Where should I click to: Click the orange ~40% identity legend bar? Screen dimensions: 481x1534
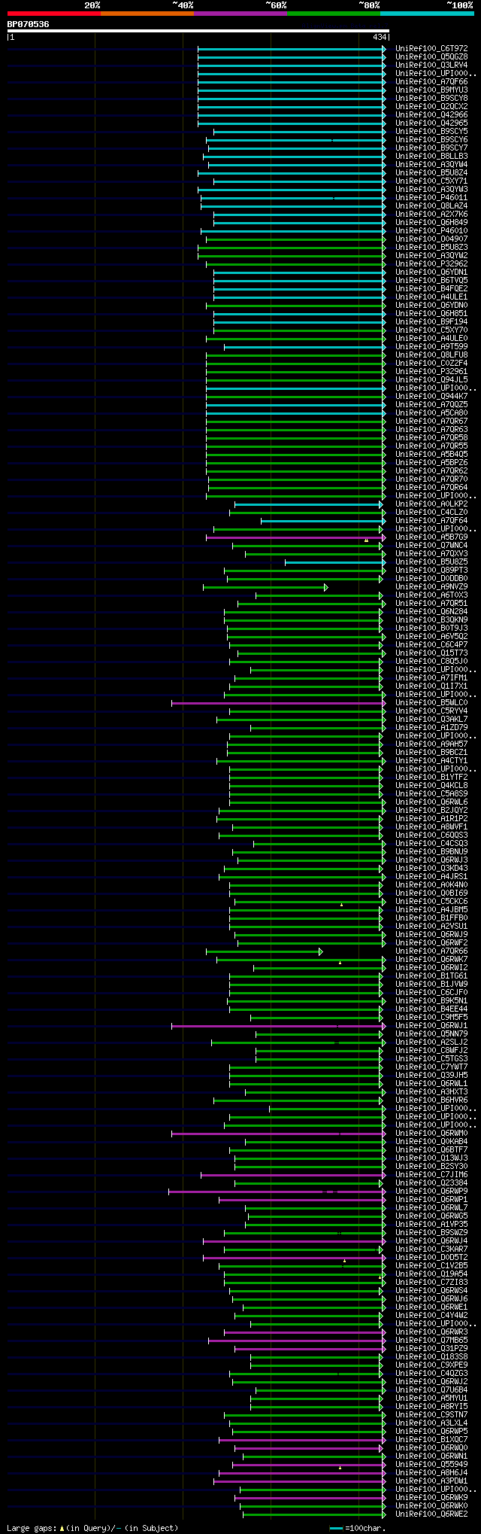[147, 14]
